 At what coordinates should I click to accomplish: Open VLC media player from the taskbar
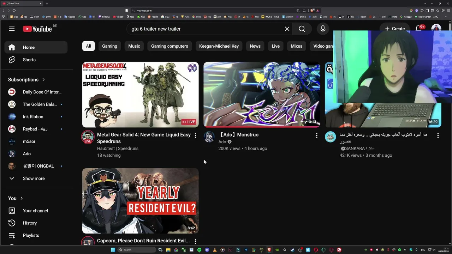pyautogui.click(x=215, y=250)
